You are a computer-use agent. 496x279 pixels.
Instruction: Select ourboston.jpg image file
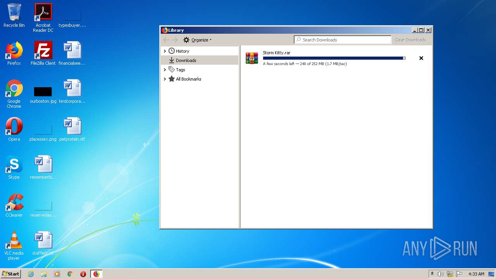point(43,95)
